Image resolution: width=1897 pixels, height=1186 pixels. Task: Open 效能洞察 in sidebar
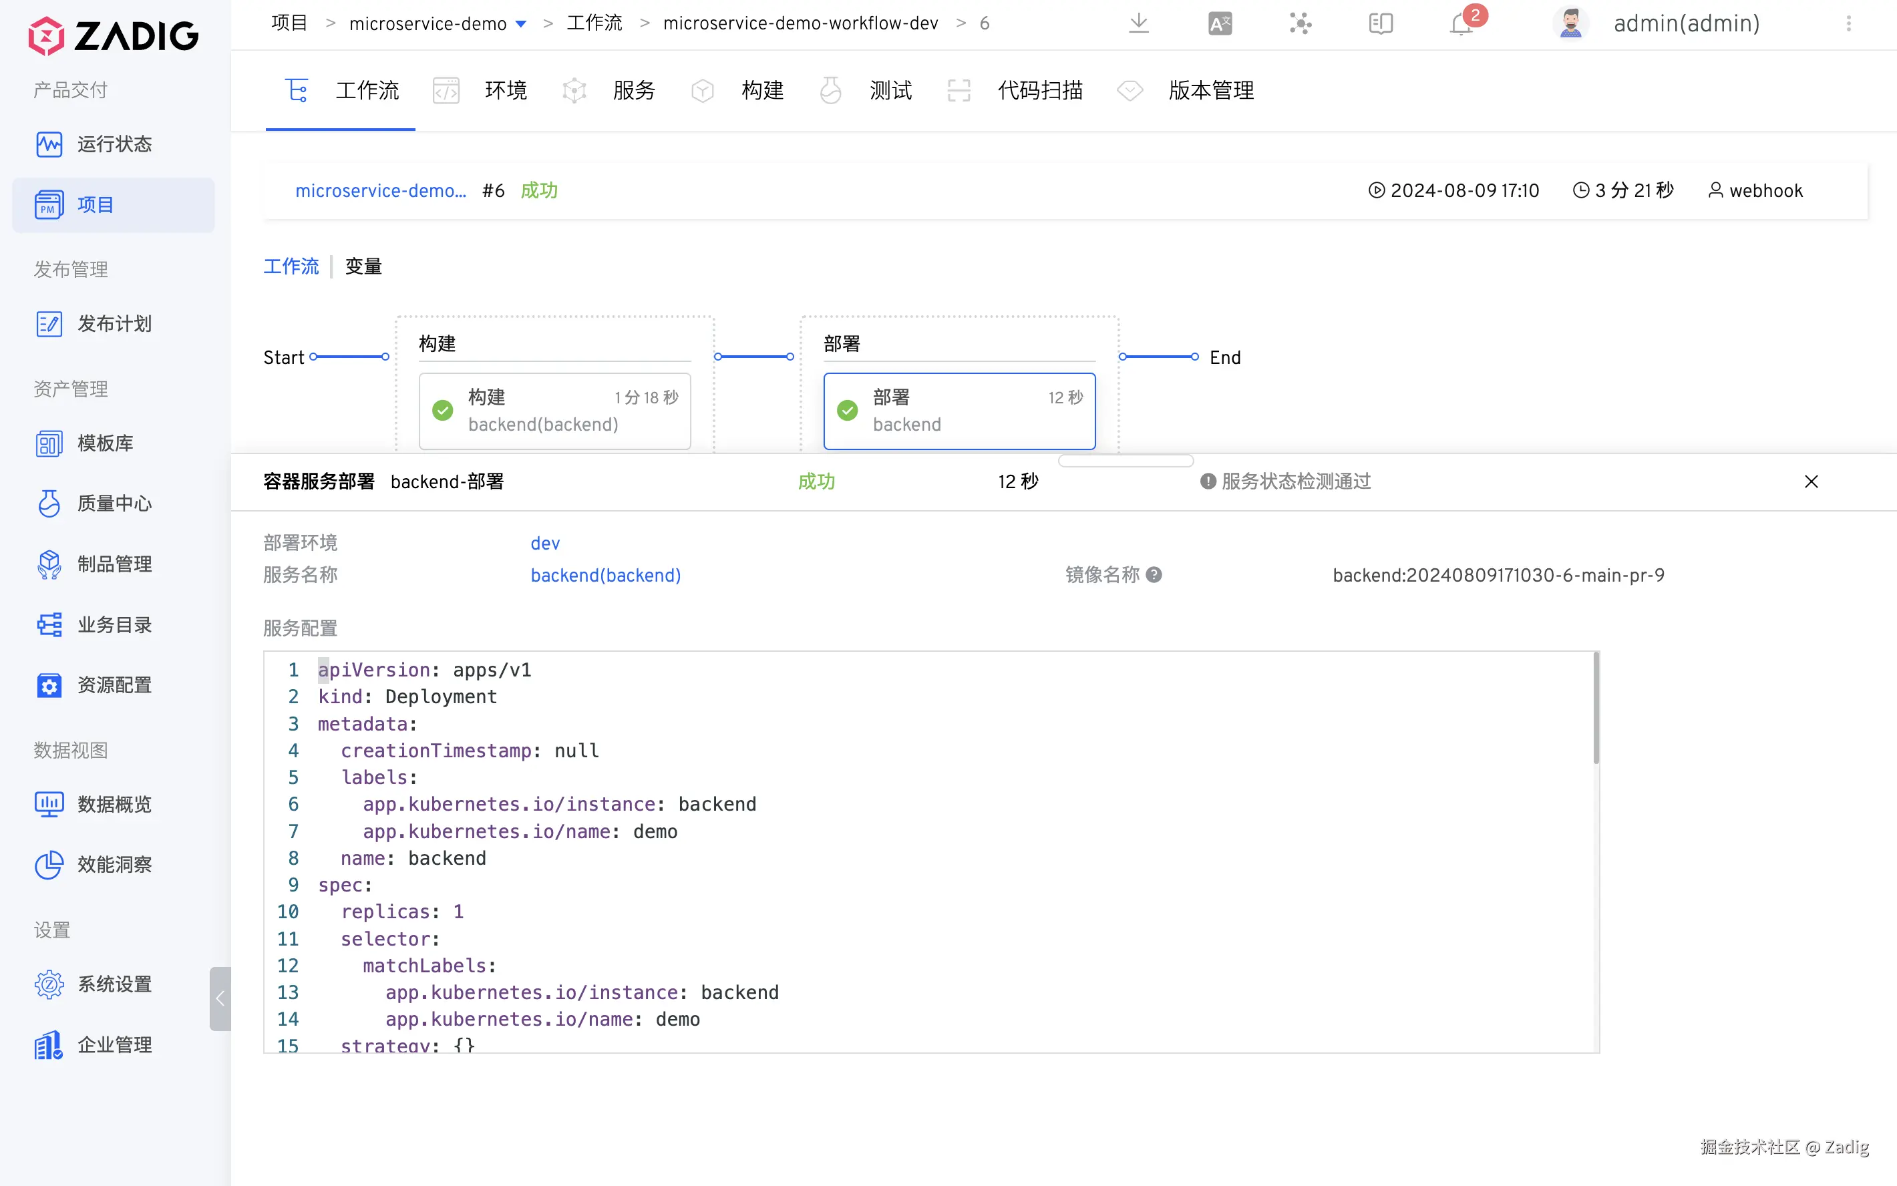pyautogui.click(x=114, y=864)
